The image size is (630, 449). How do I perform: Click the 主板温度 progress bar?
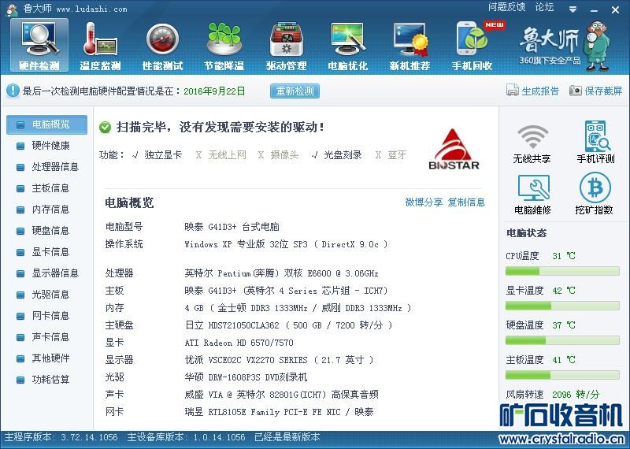click(562, 376)
